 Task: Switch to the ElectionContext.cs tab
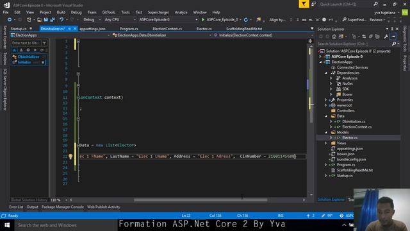tap(167, 29)
